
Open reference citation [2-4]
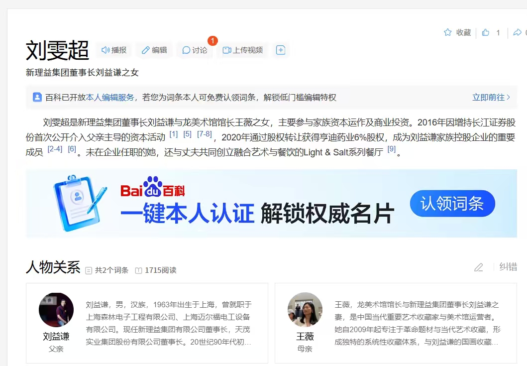tap(55, 149)
